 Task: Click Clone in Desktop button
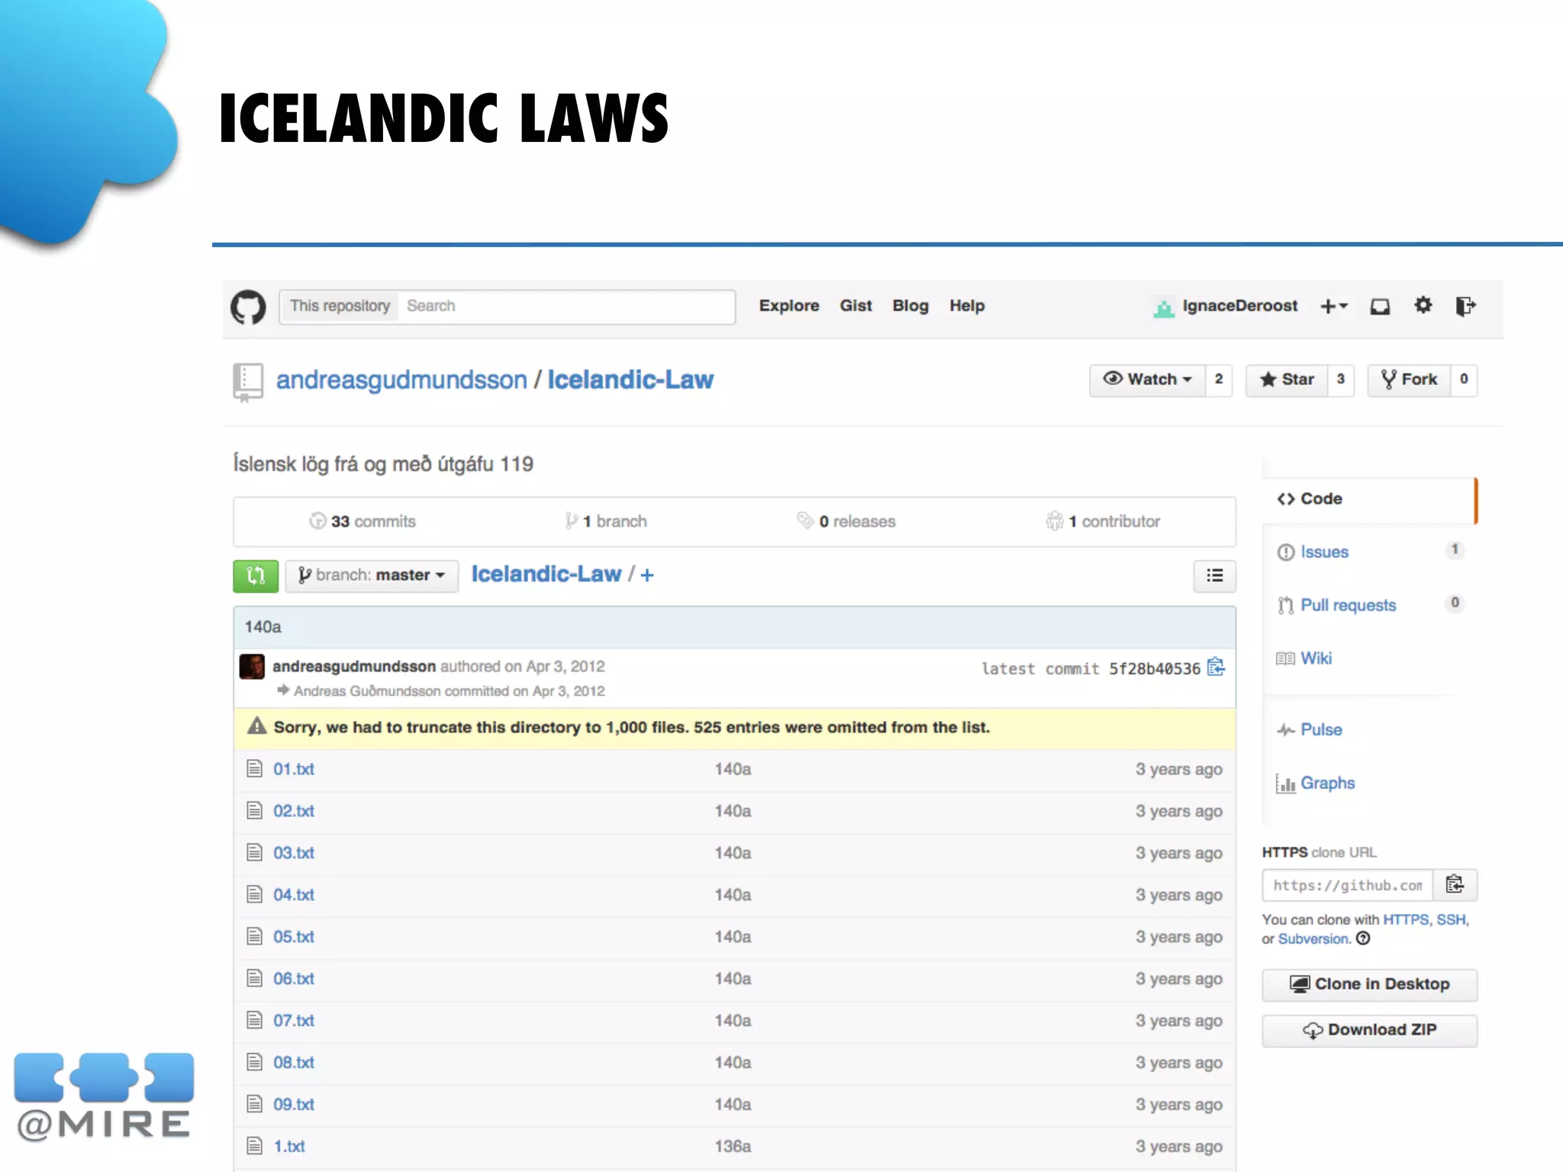(1369, 984)
